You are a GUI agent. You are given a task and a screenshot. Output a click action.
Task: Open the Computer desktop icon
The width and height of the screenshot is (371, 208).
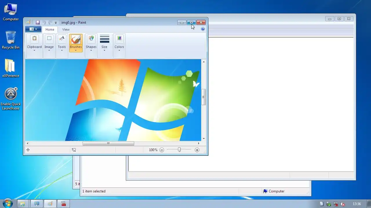pos(11,12)
